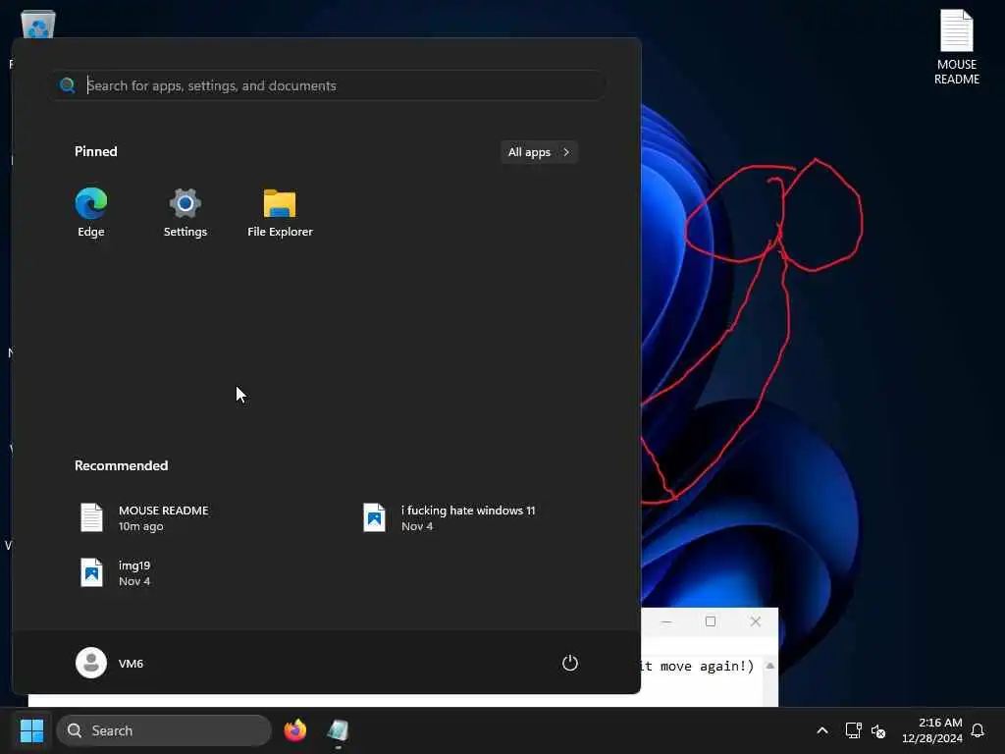Open Firefox from the taskbar
Viewport: 1005px width, 754px height.
294,730
